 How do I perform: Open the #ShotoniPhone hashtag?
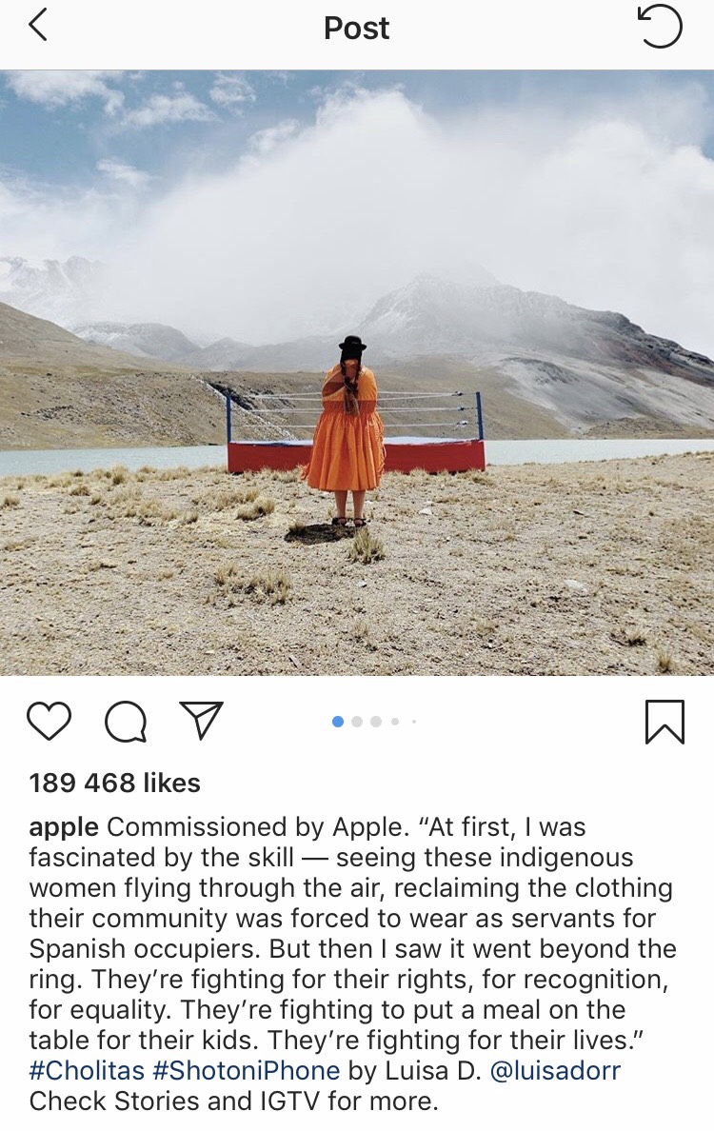point(246,1070)
